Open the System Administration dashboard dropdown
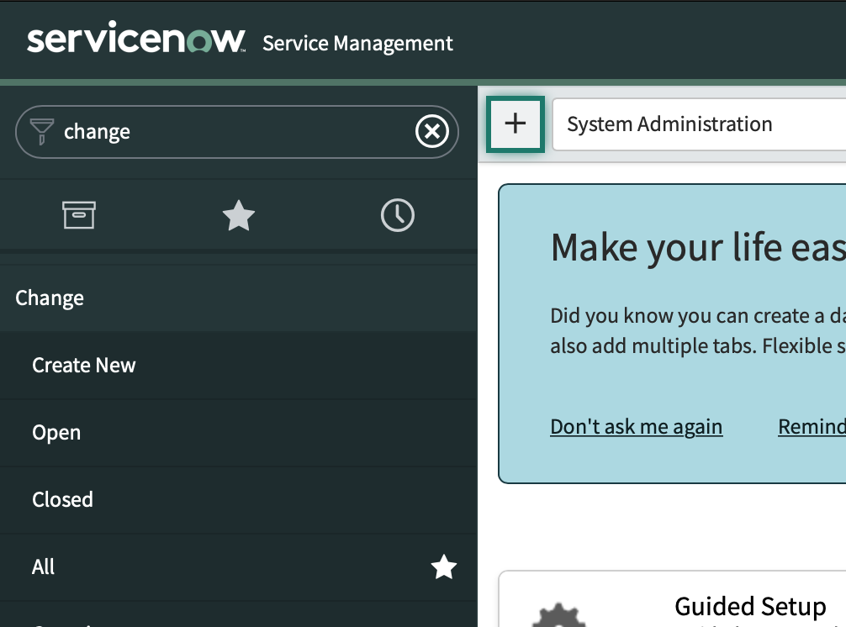This screenshot has width=846, height=627. click(x=698, y=124)
